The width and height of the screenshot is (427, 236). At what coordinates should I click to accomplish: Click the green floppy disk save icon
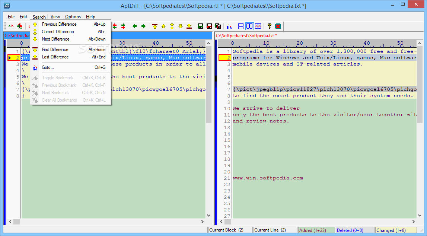[x=201, y=26]
